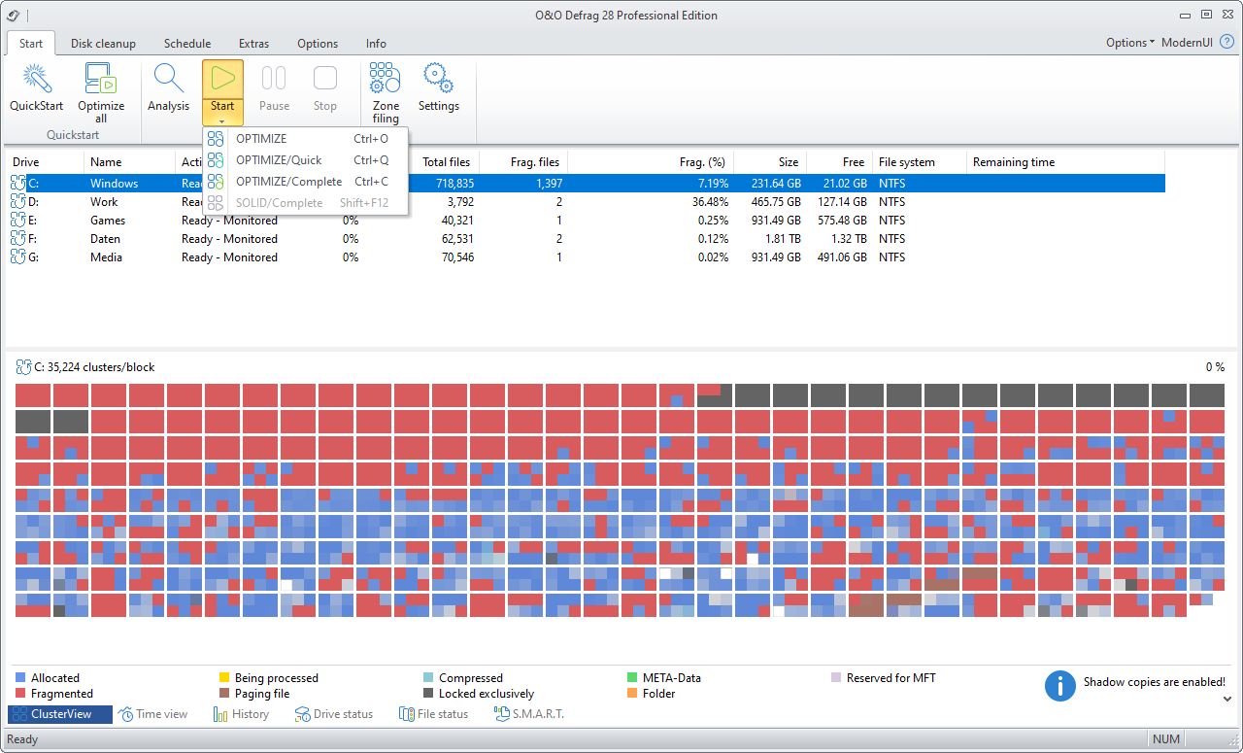
Task: Expand the shadow copies notification chevron
Action: point(1226,699)
